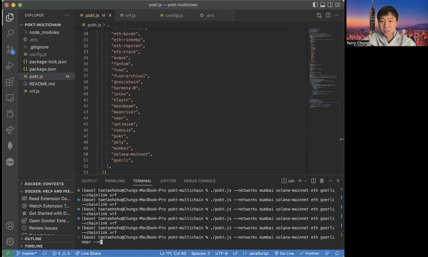This screenshot has height=257, width=428.
Task: Toggle the secondary sidebar layout button
Action: [x=330, y=5]
